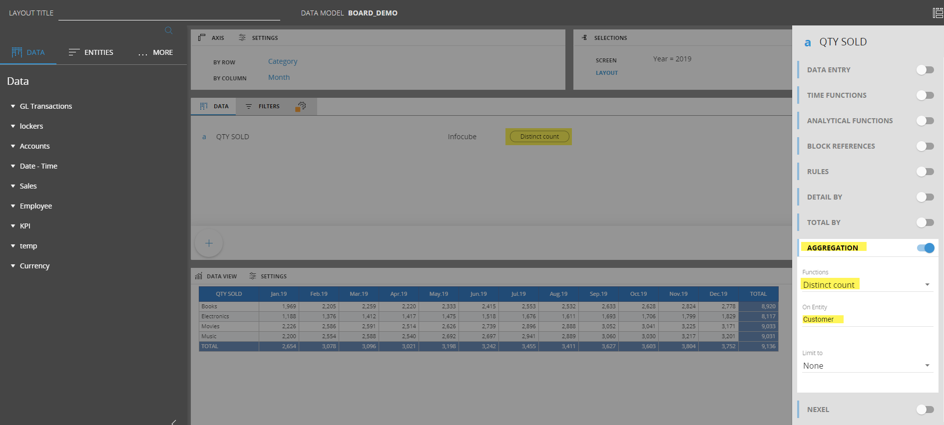Enable the Nexel toggle switch
944x425 pixels.
(925, 410)
